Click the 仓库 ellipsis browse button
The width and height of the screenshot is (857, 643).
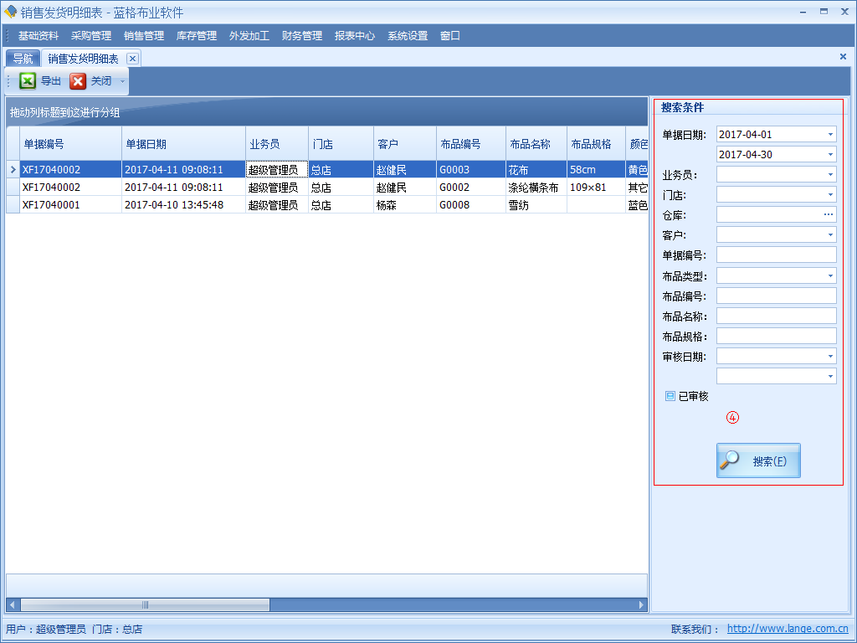829,215
